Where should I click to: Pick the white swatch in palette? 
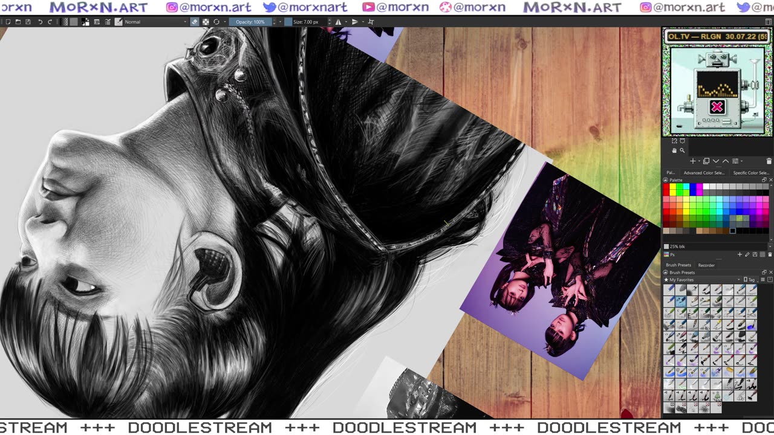point(706,187)
